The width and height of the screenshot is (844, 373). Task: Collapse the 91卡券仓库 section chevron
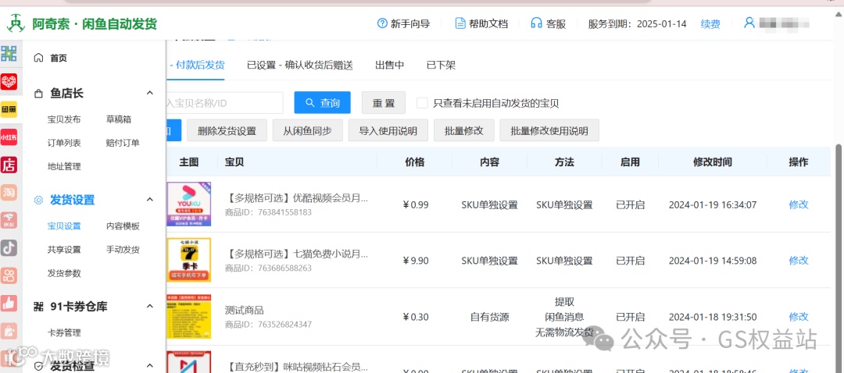click(150, 307)
